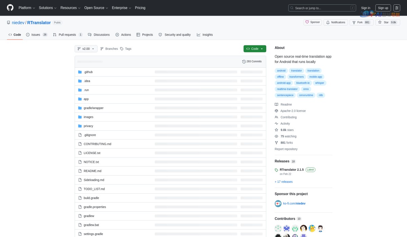View the RTranslator 2.1.5 latest release
This screenshot has height=237, width=407.
point(291,170)
